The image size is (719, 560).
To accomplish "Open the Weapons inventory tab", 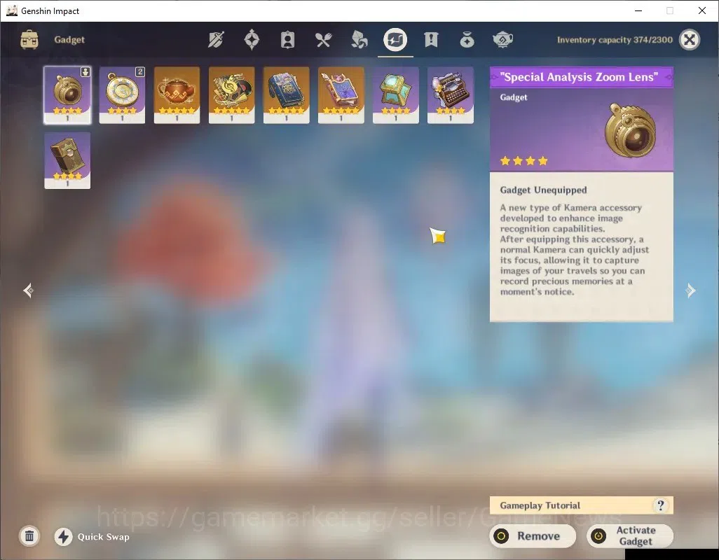I will click(216, 40).
